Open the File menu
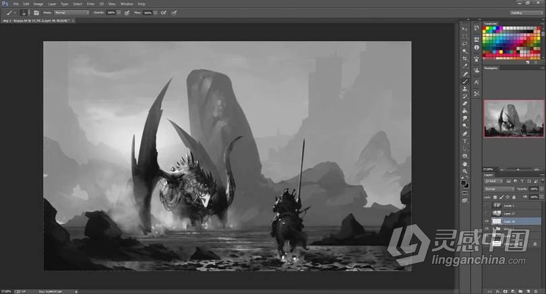Image resolution: width=546 pixels, height=294 pixels. 16,4
